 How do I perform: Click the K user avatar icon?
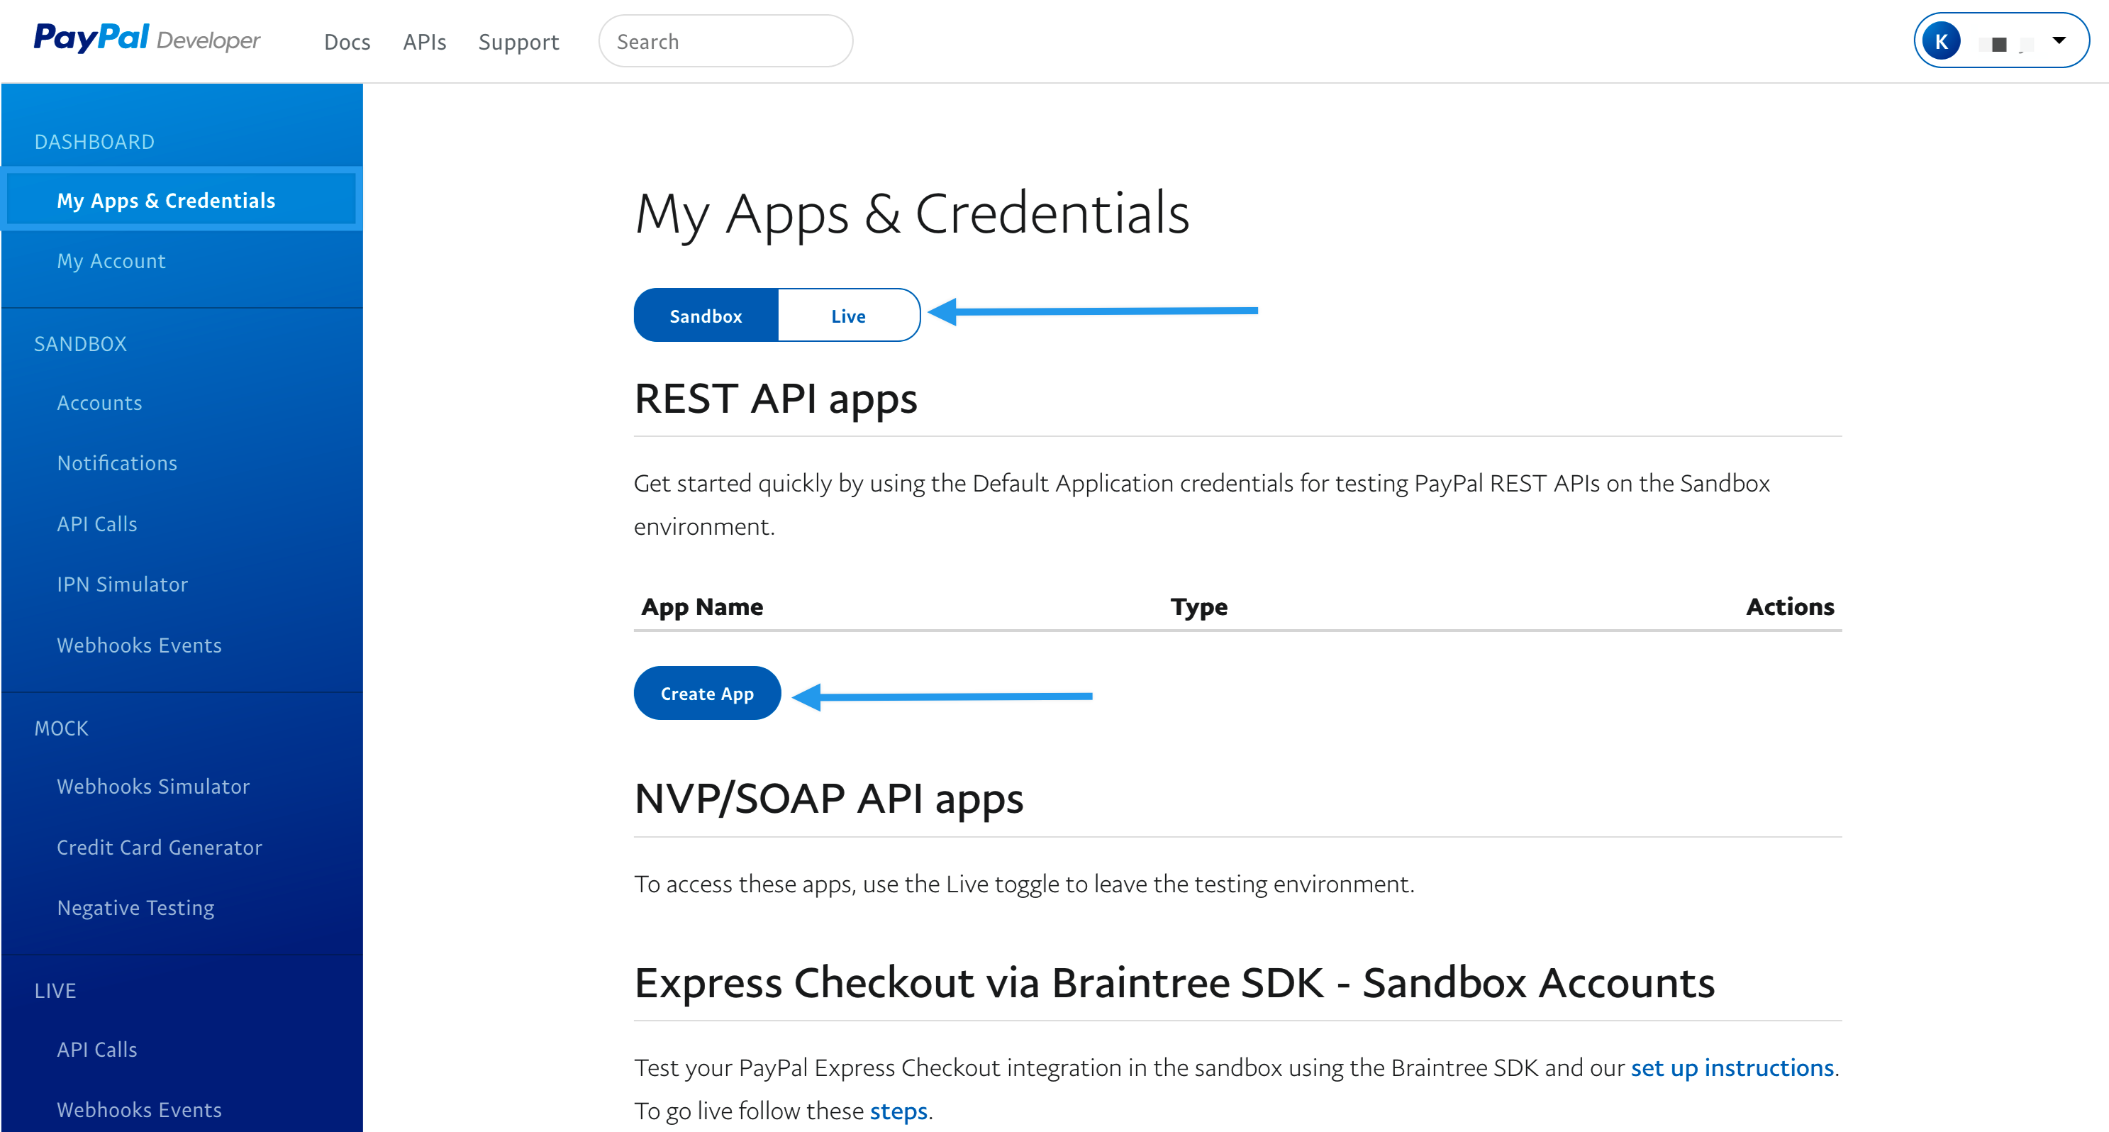point(1941,41)
